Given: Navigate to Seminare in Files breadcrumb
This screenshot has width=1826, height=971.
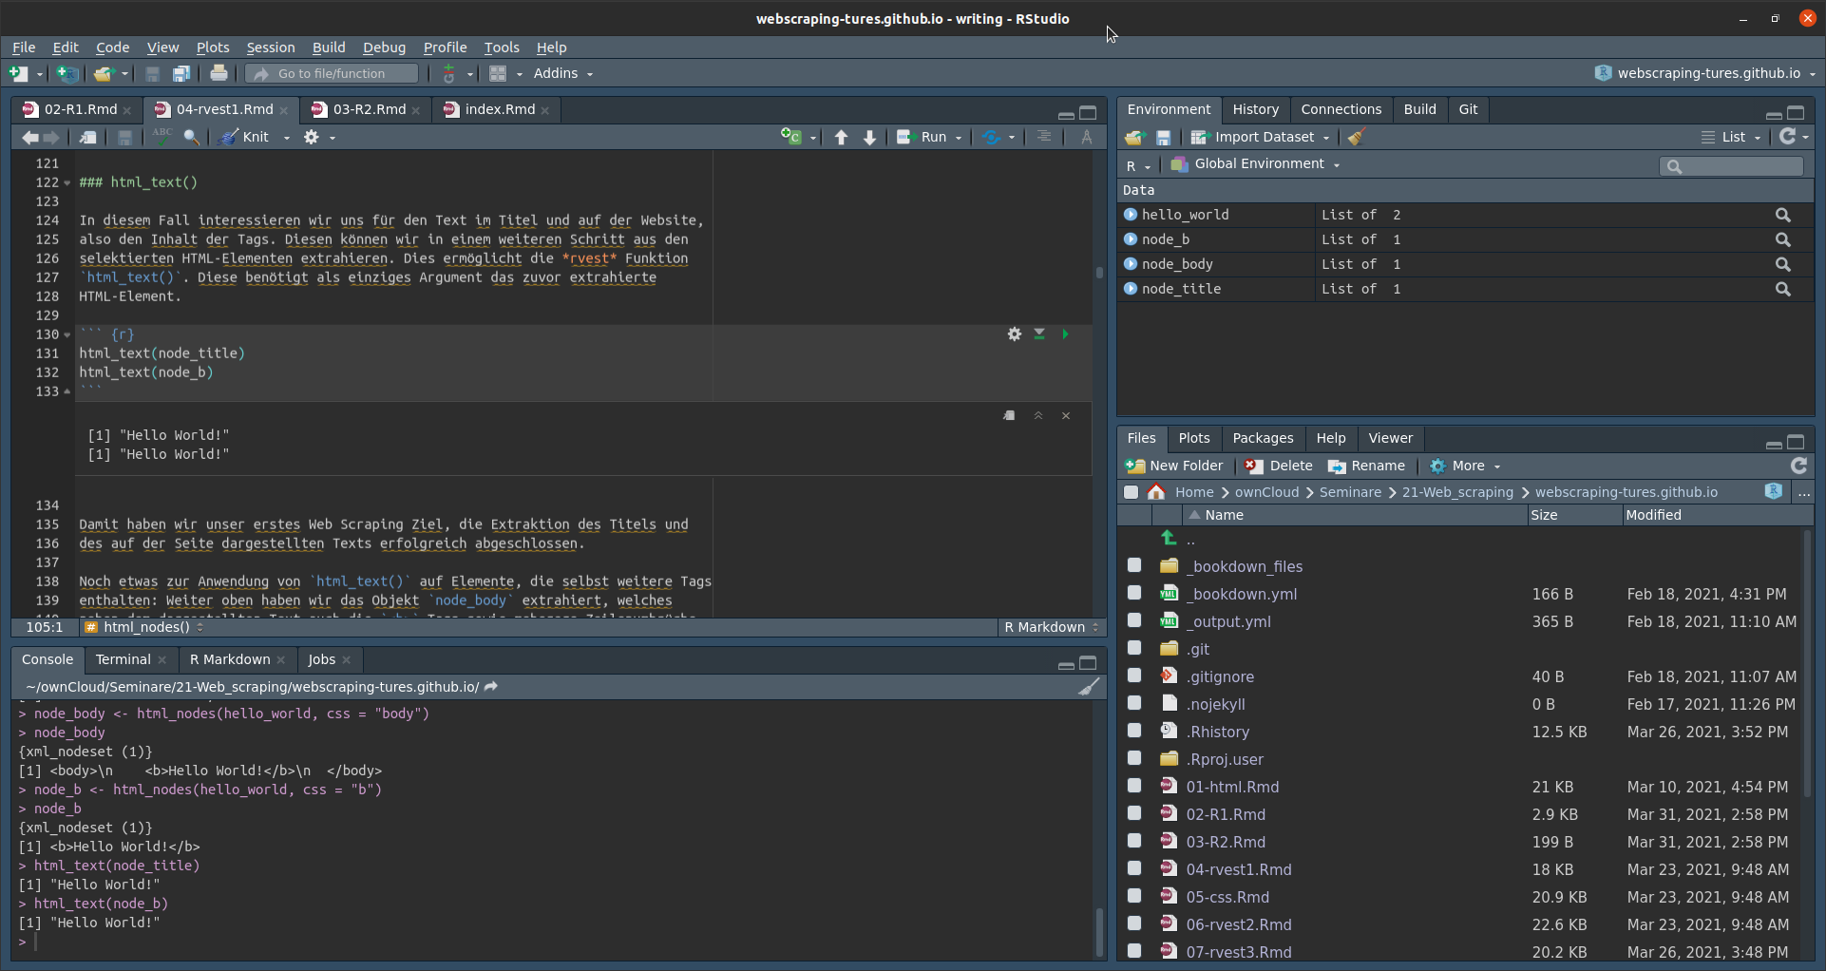Looking at the screenshot, I should [x=1350, y=492].
